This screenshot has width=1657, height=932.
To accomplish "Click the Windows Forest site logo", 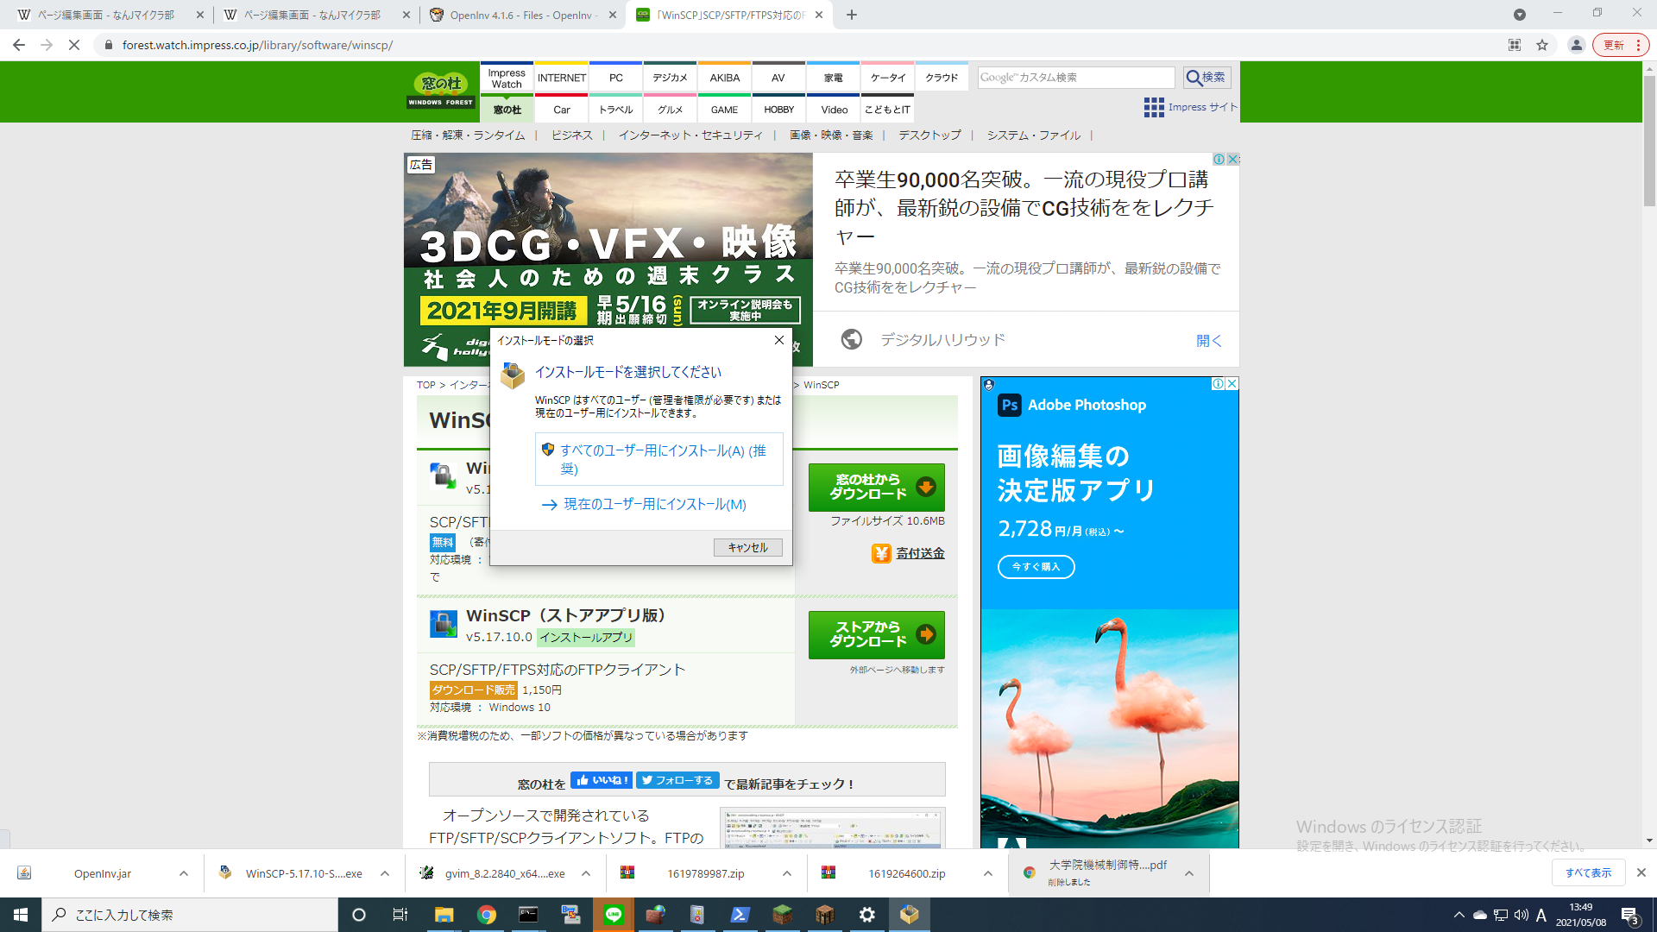I will click(441, 91).
